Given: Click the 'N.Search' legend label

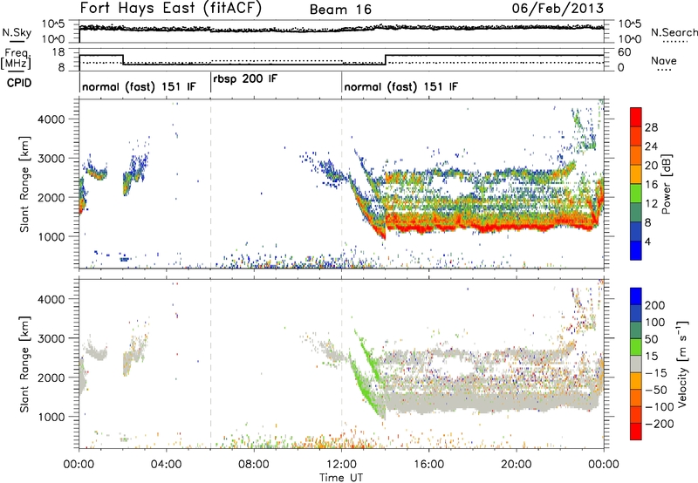Looking at the screenshot, I should (x=674, y=32).
